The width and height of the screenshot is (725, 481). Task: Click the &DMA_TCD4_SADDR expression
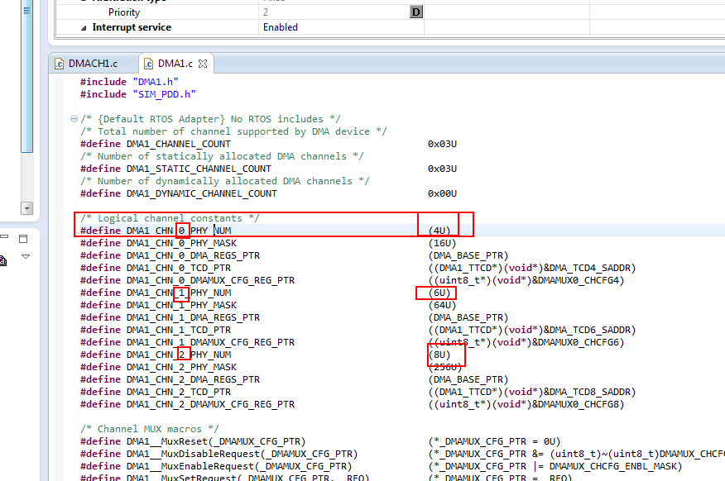(586, 269)
